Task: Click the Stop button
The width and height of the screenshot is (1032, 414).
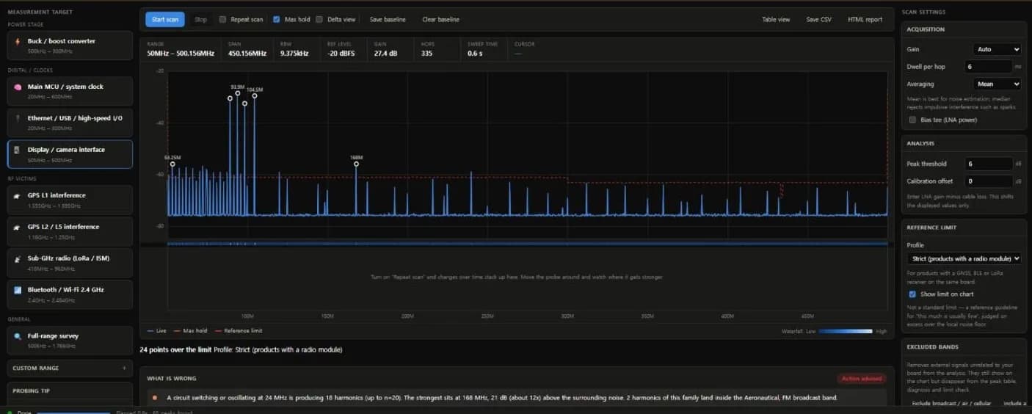Action: coord(200,20)
